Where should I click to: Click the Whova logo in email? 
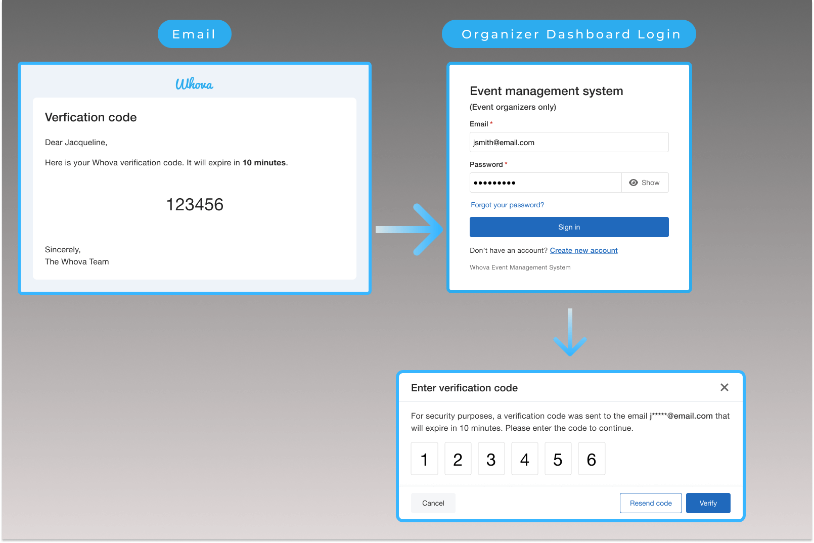(x=194, y=84)
